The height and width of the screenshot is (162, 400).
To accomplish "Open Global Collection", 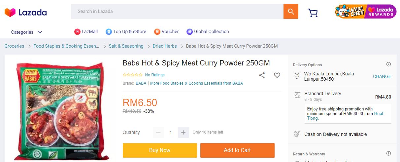I will click(x=208, y=32).
